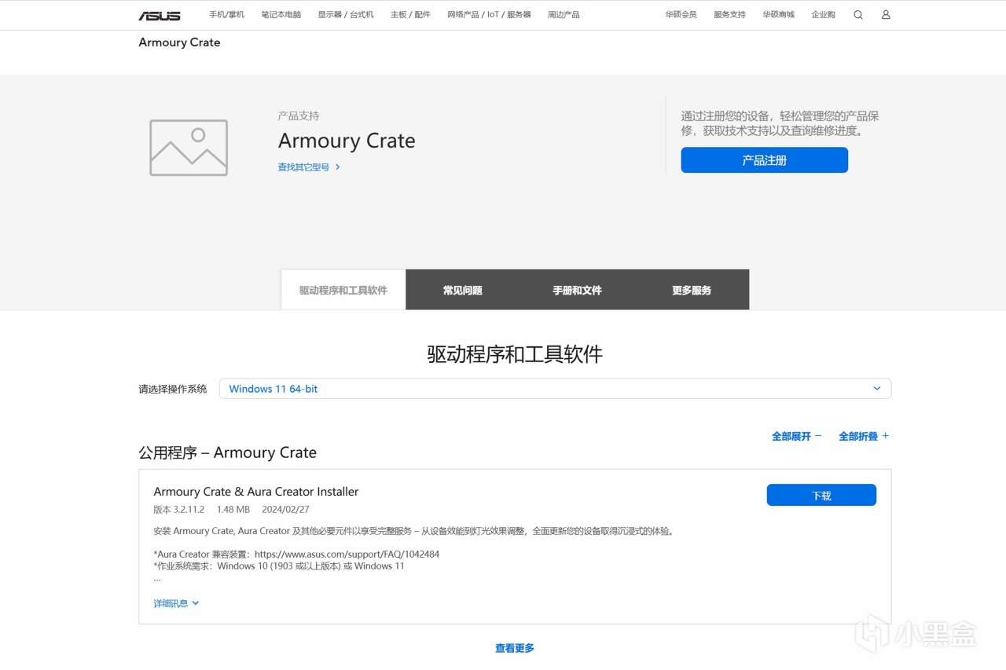Open the 周边产品 menu
Viewport: 1006px width, 670px height.
(x=564, y=15)
